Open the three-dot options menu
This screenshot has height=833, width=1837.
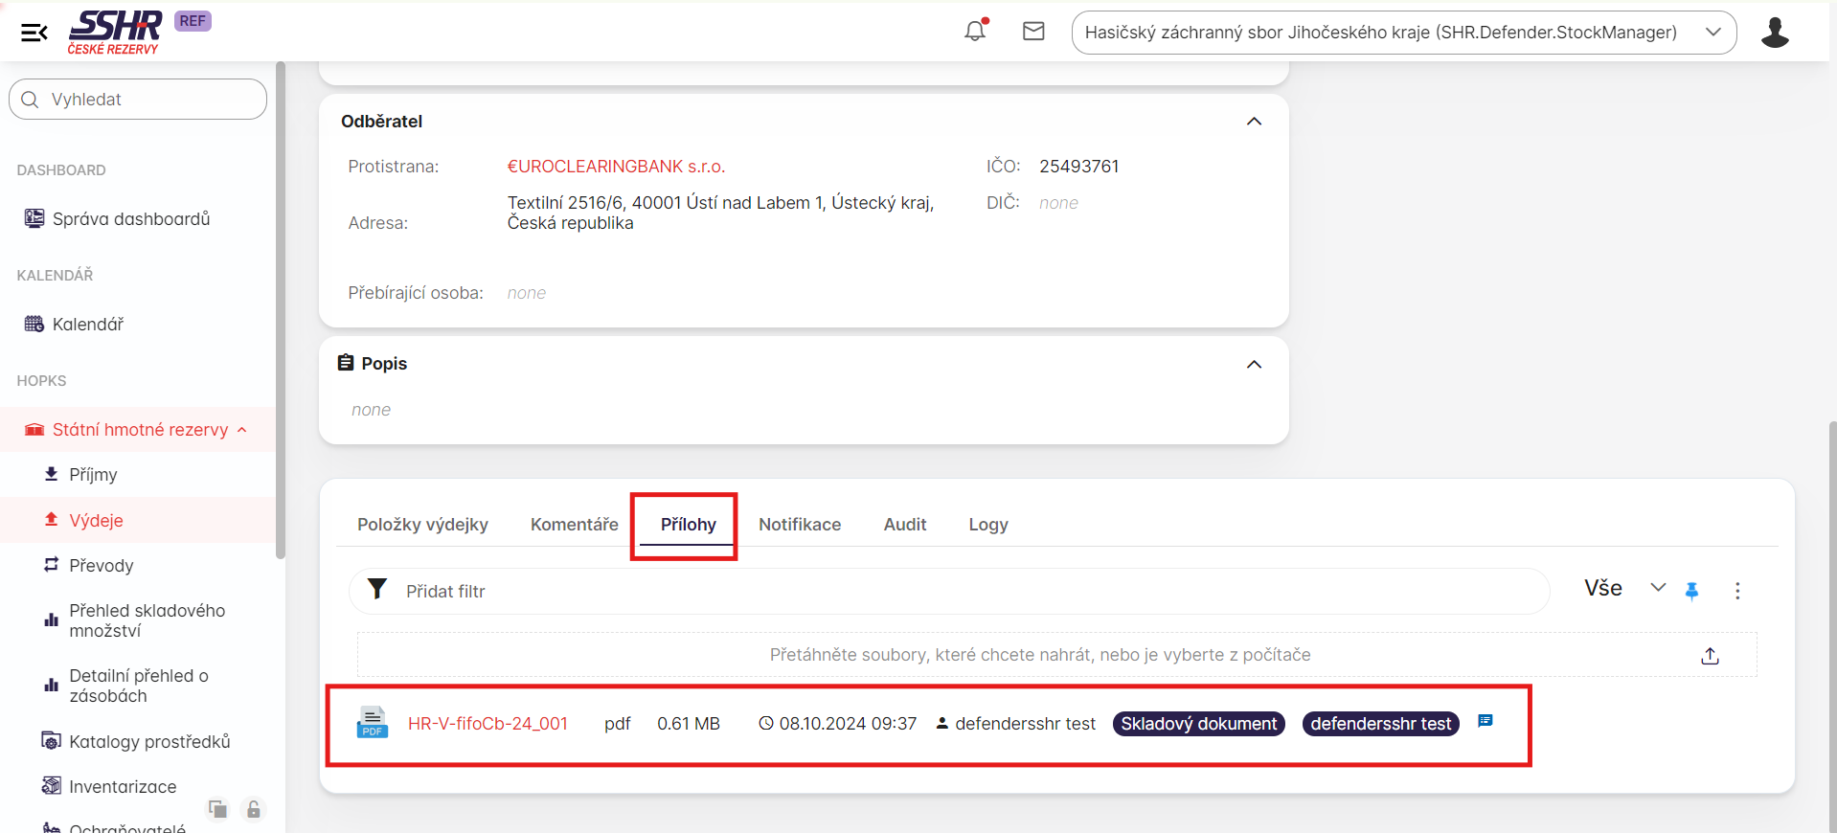(1737, 591)
